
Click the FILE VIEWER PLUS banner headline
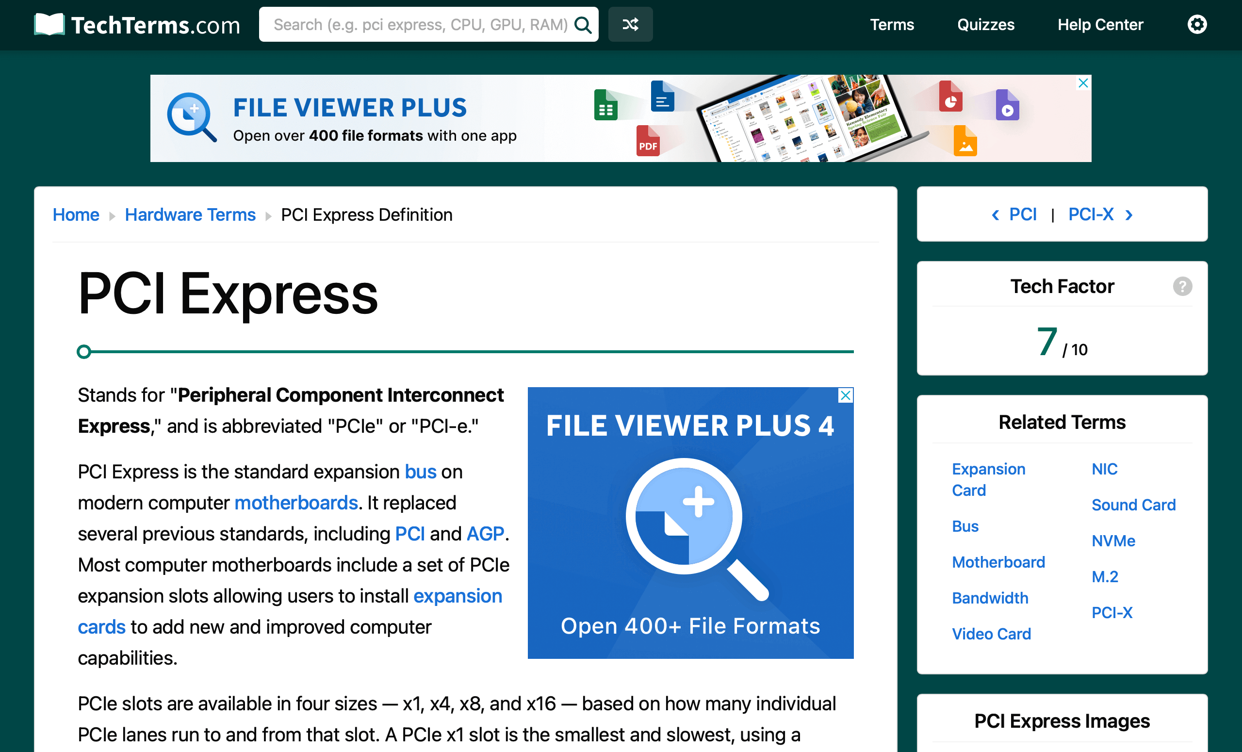350,107
